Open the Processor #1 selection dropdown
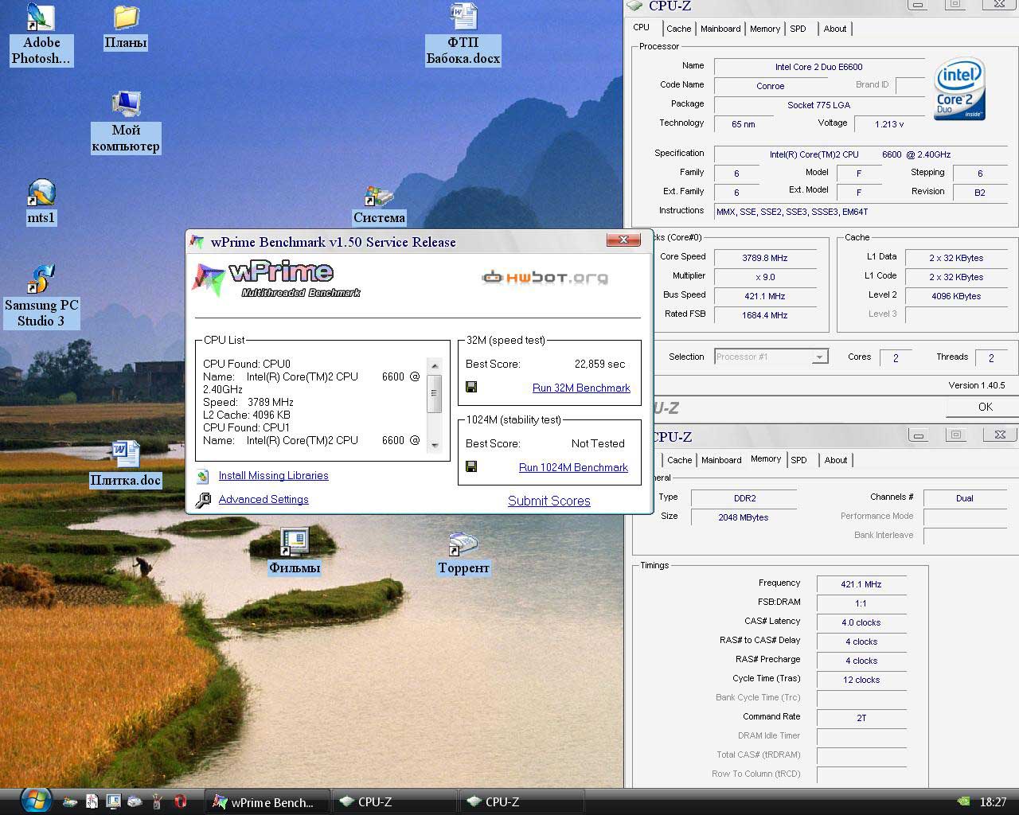 click(771, 357)
